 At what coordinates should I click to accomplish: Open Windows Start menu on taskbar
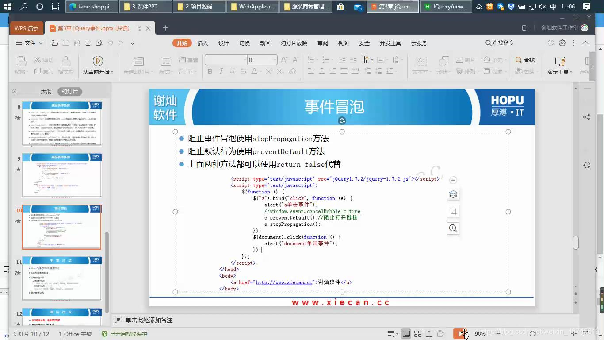8,7
